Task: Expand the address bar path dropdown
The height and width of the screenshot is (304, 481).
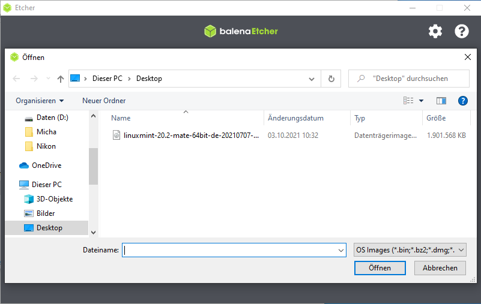Action: [x=312, y=79]
